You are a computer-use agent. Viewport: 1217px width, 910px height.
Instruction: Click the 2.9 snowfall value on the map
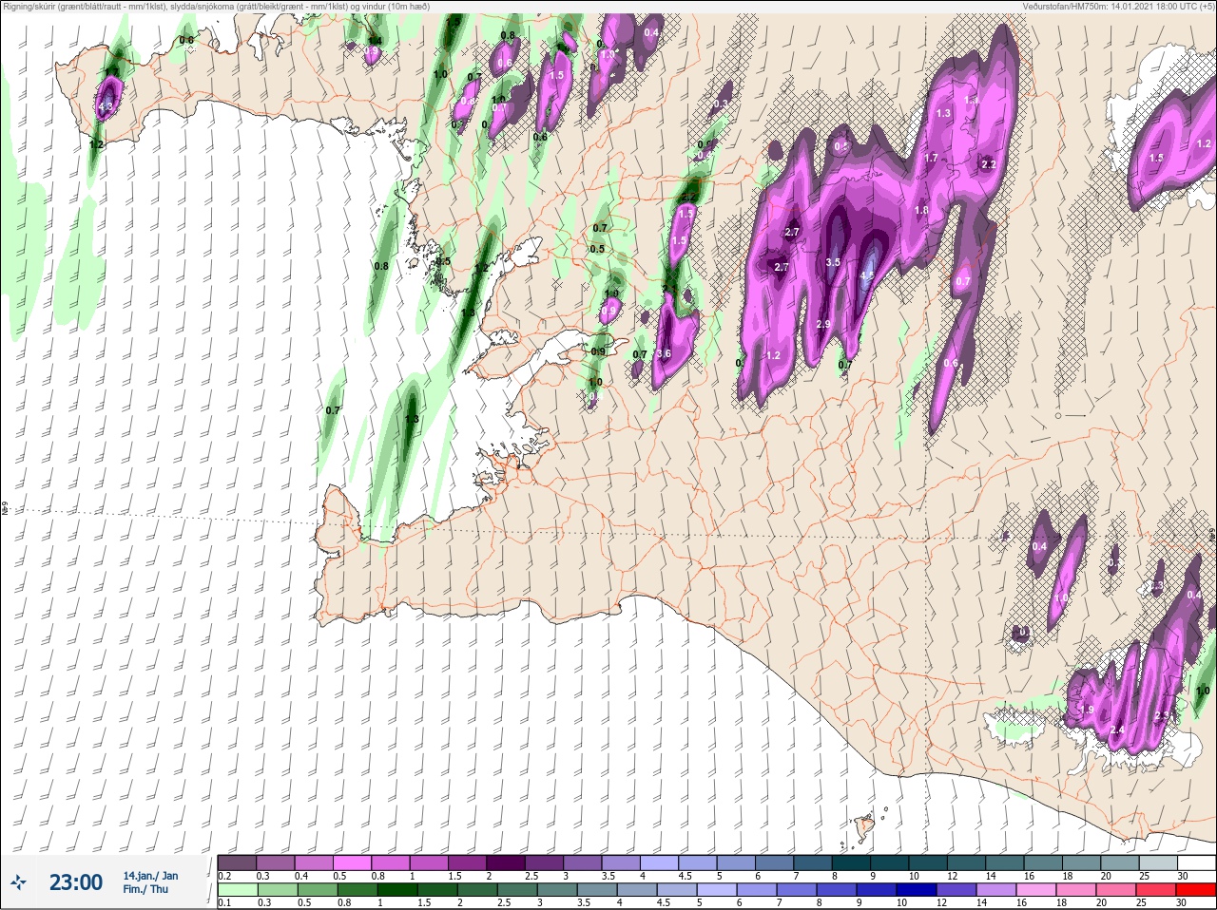pyautogui.click(x=823, y=325)
